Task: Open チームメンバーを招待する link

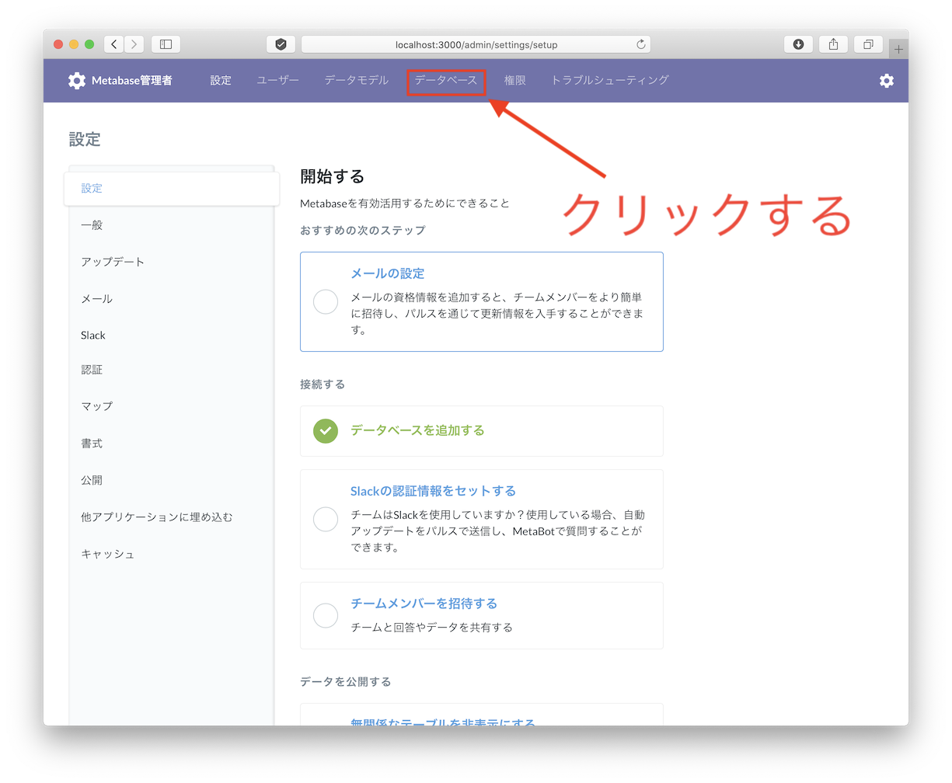Action: click(424, 604)
